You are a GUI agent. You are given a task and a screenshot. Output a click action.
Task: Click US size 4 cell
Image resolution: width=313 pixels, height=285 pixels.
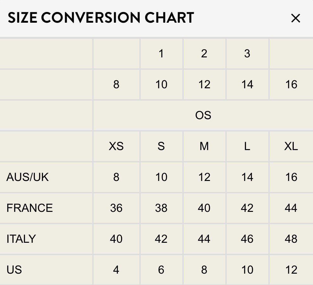pyautogui.click(x=116, y=270)
